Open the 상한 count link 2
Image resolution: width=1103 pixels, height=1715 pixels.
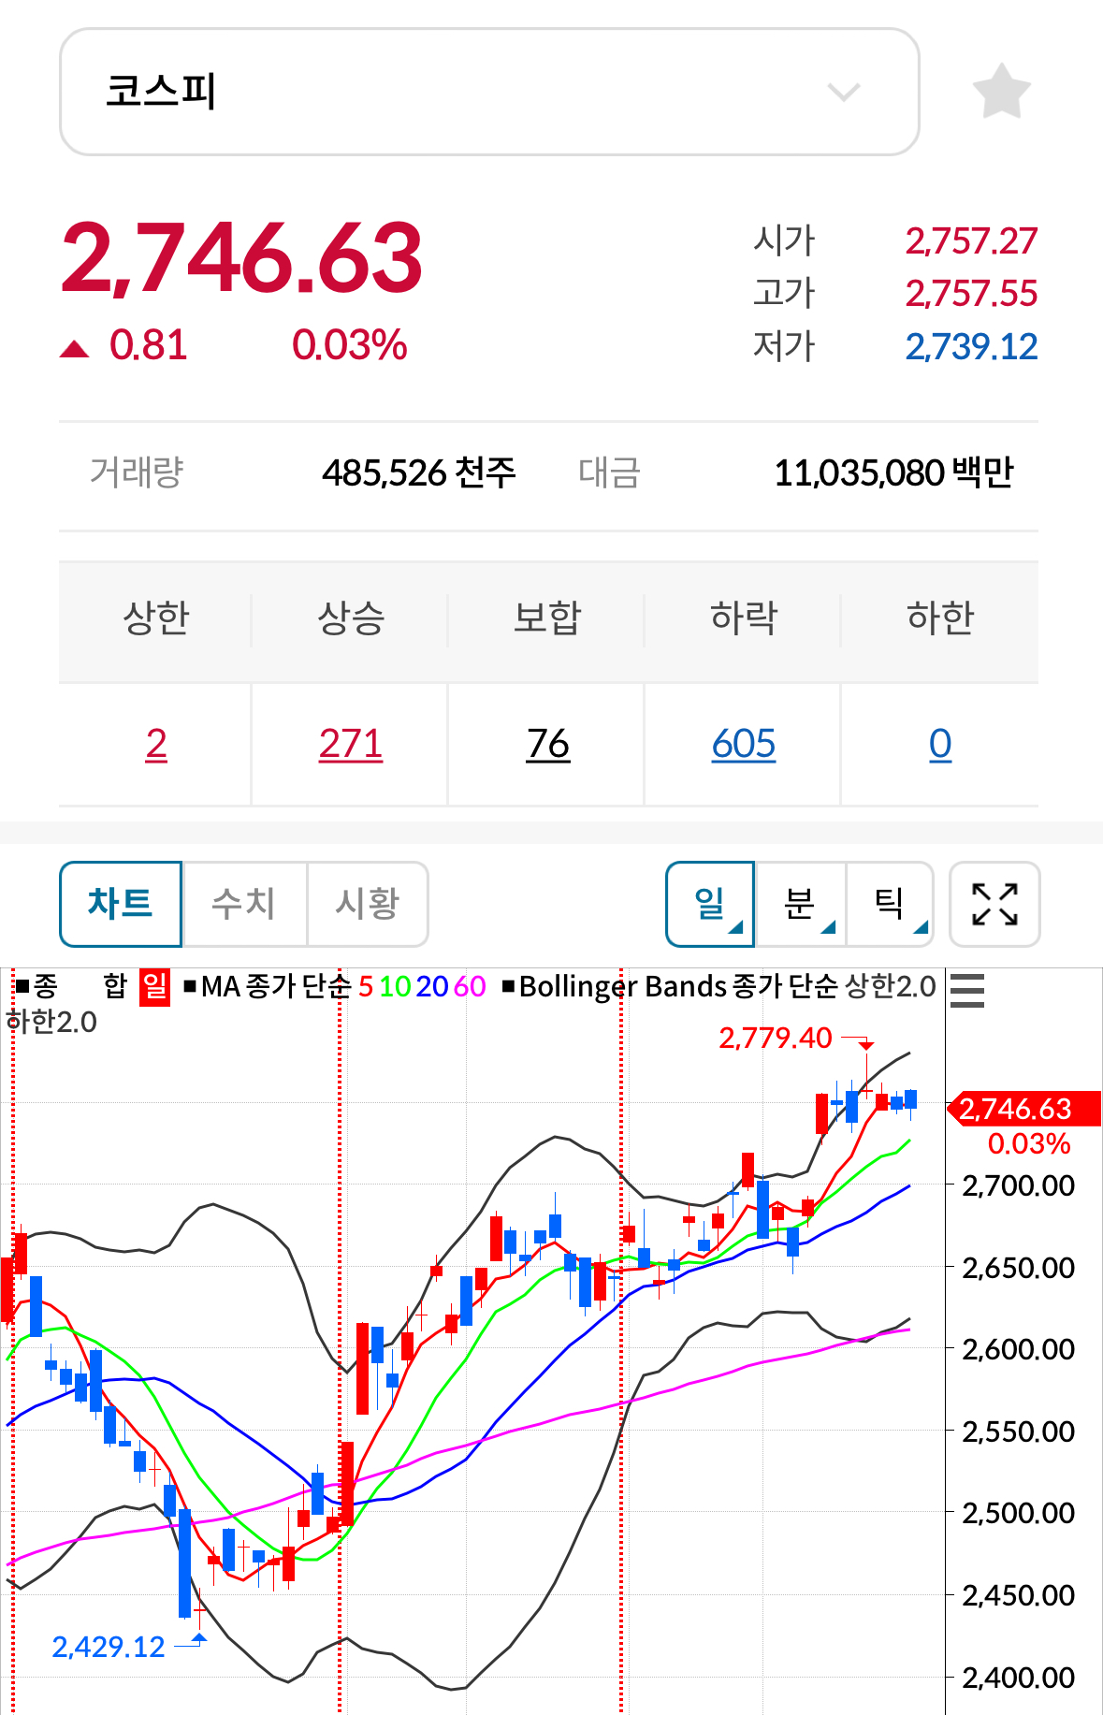(x=156, y=745)
